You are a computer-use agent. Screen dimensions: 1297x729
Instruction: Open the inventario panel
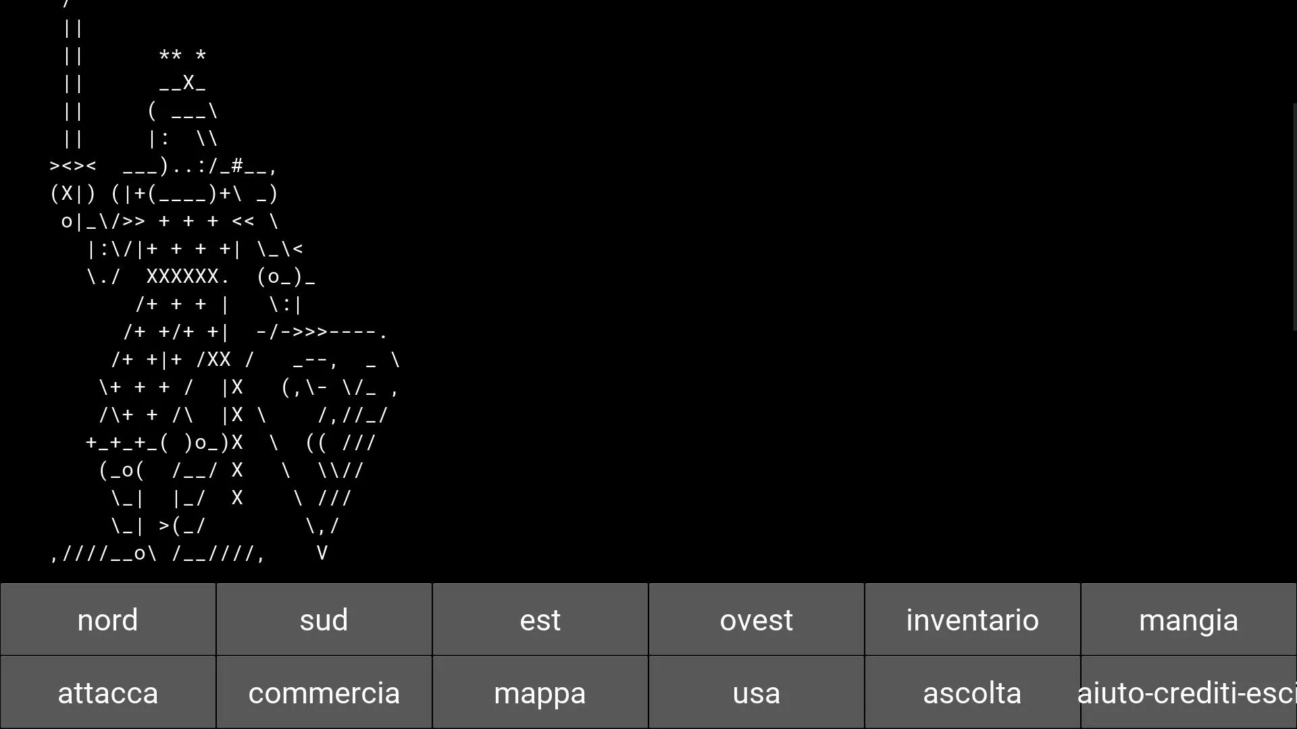coord(973,620)
